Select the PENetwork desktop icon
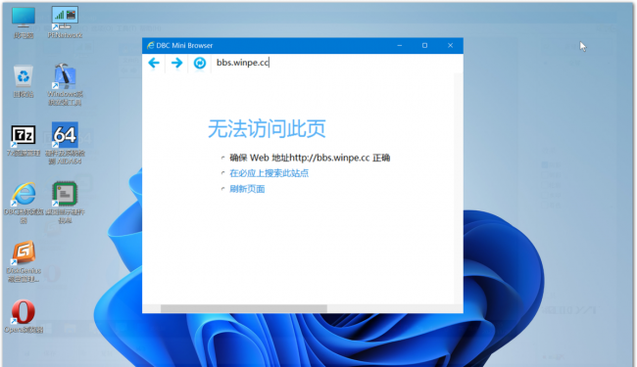Screen dimensions: 637x367 click(x=65, y=23)
